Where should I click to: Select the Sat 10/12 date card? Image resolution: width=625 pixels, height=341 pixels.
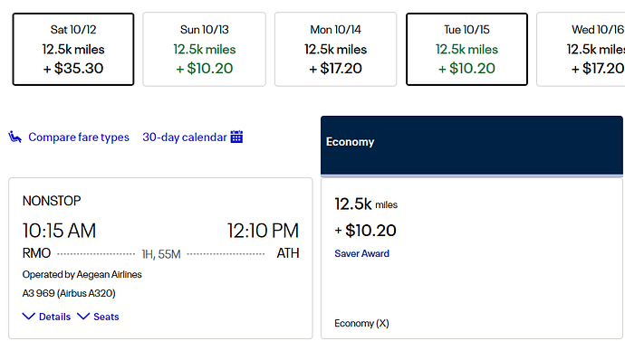(x=73, y=49)
